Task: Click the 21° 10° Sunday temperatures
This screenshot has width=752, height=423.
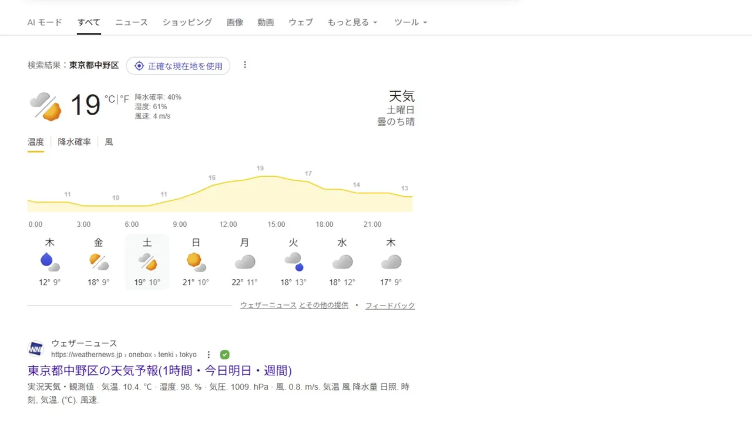Action: [x=196, y=282]
